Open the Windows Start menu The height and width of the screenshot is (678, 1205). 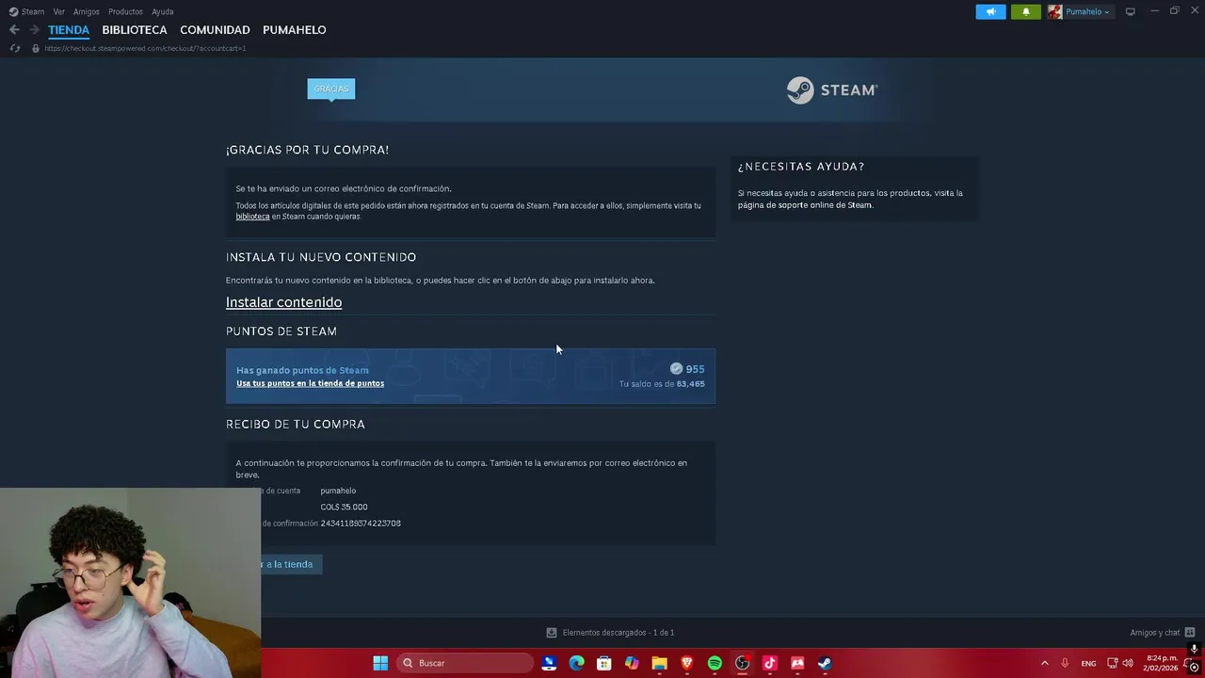pyautogui.click(x=380, y=663)
